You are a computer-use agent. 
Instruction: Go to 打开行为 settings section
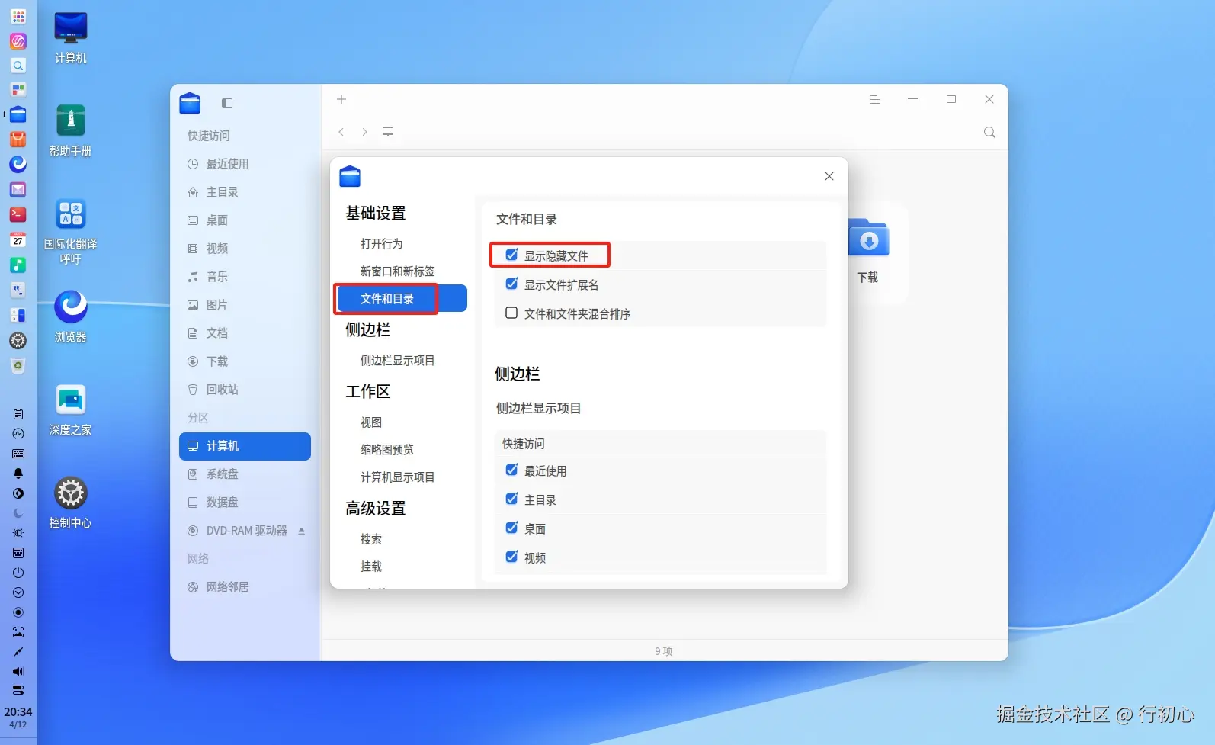(382, 244)
